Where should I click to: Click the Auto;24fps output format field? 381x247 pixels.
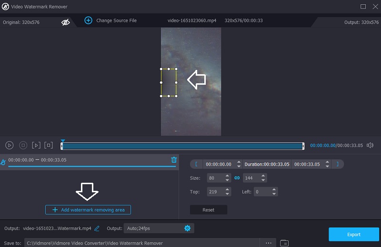152,228
